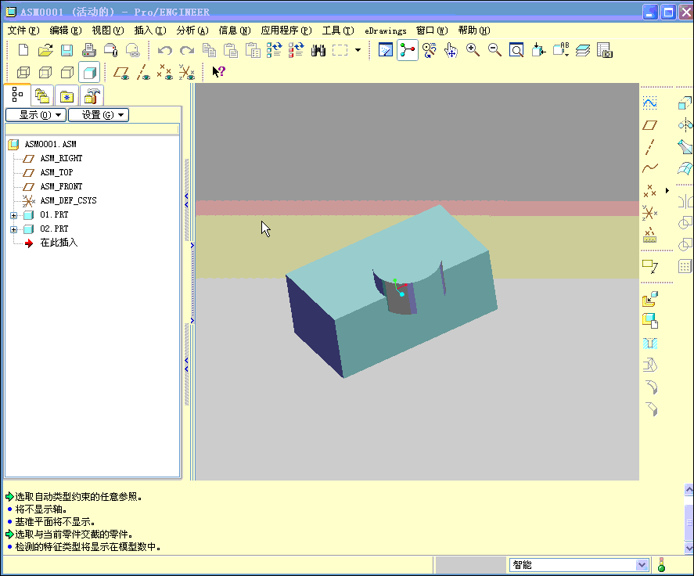Screen dimensions: 694x576
Task: Switch to the model tree navigator tab
Action: click(x=18, y=95)
